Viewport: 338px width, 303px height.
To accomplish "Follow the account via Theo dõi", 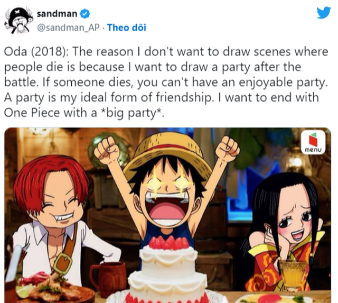I will point(127,27).
